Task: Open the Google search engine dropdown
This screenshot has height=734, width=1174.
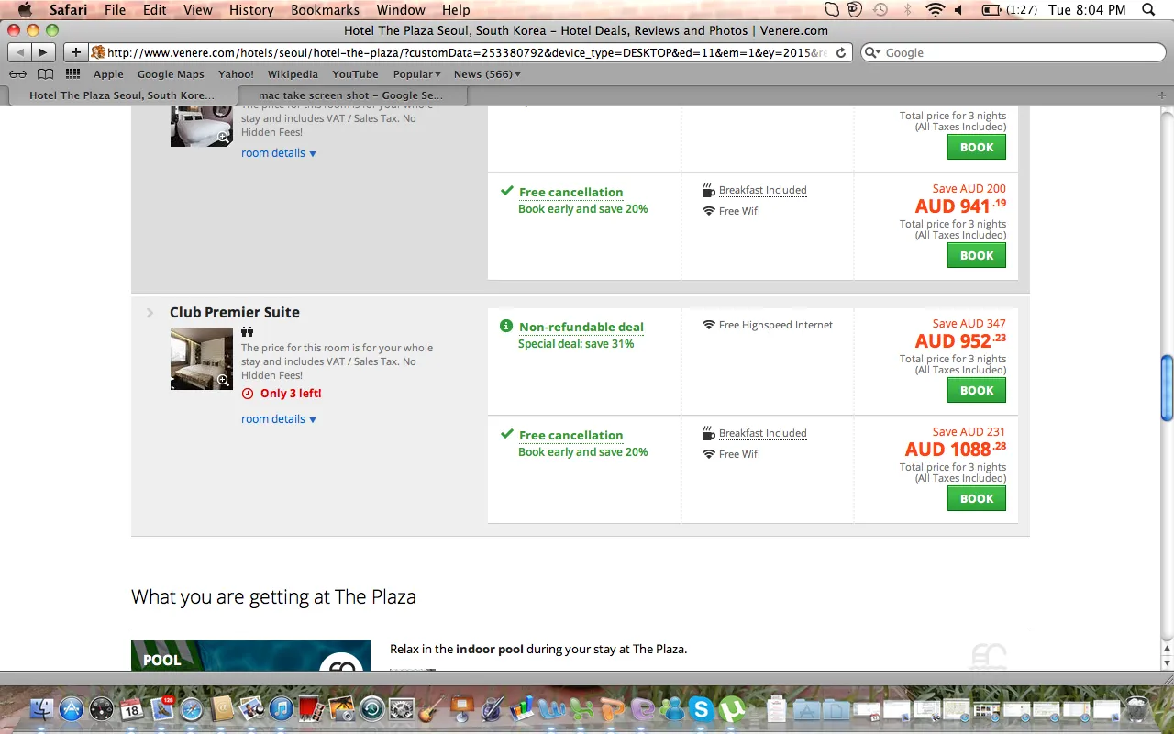Action: point(874,52)
